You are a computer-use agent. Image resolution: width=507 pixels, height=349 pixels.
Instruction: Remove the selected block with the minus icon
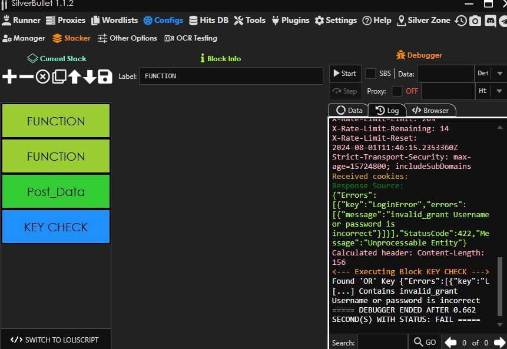click(26, 77)
